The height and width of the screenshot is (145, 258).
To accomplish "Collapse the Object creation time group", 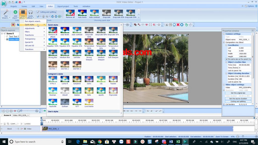I will coord(226,62).
